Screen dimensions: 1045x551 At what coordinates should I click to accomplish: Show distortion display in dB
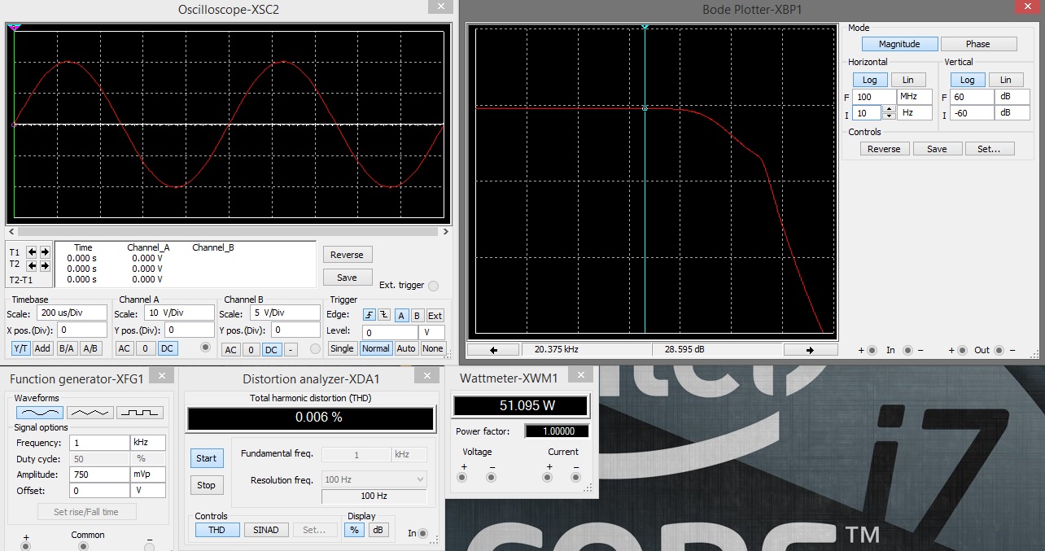[378, 530]
